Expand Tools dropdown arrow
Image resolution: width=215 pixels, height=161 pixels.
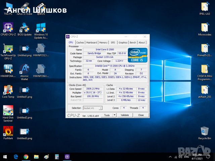(x=115, y=115)
